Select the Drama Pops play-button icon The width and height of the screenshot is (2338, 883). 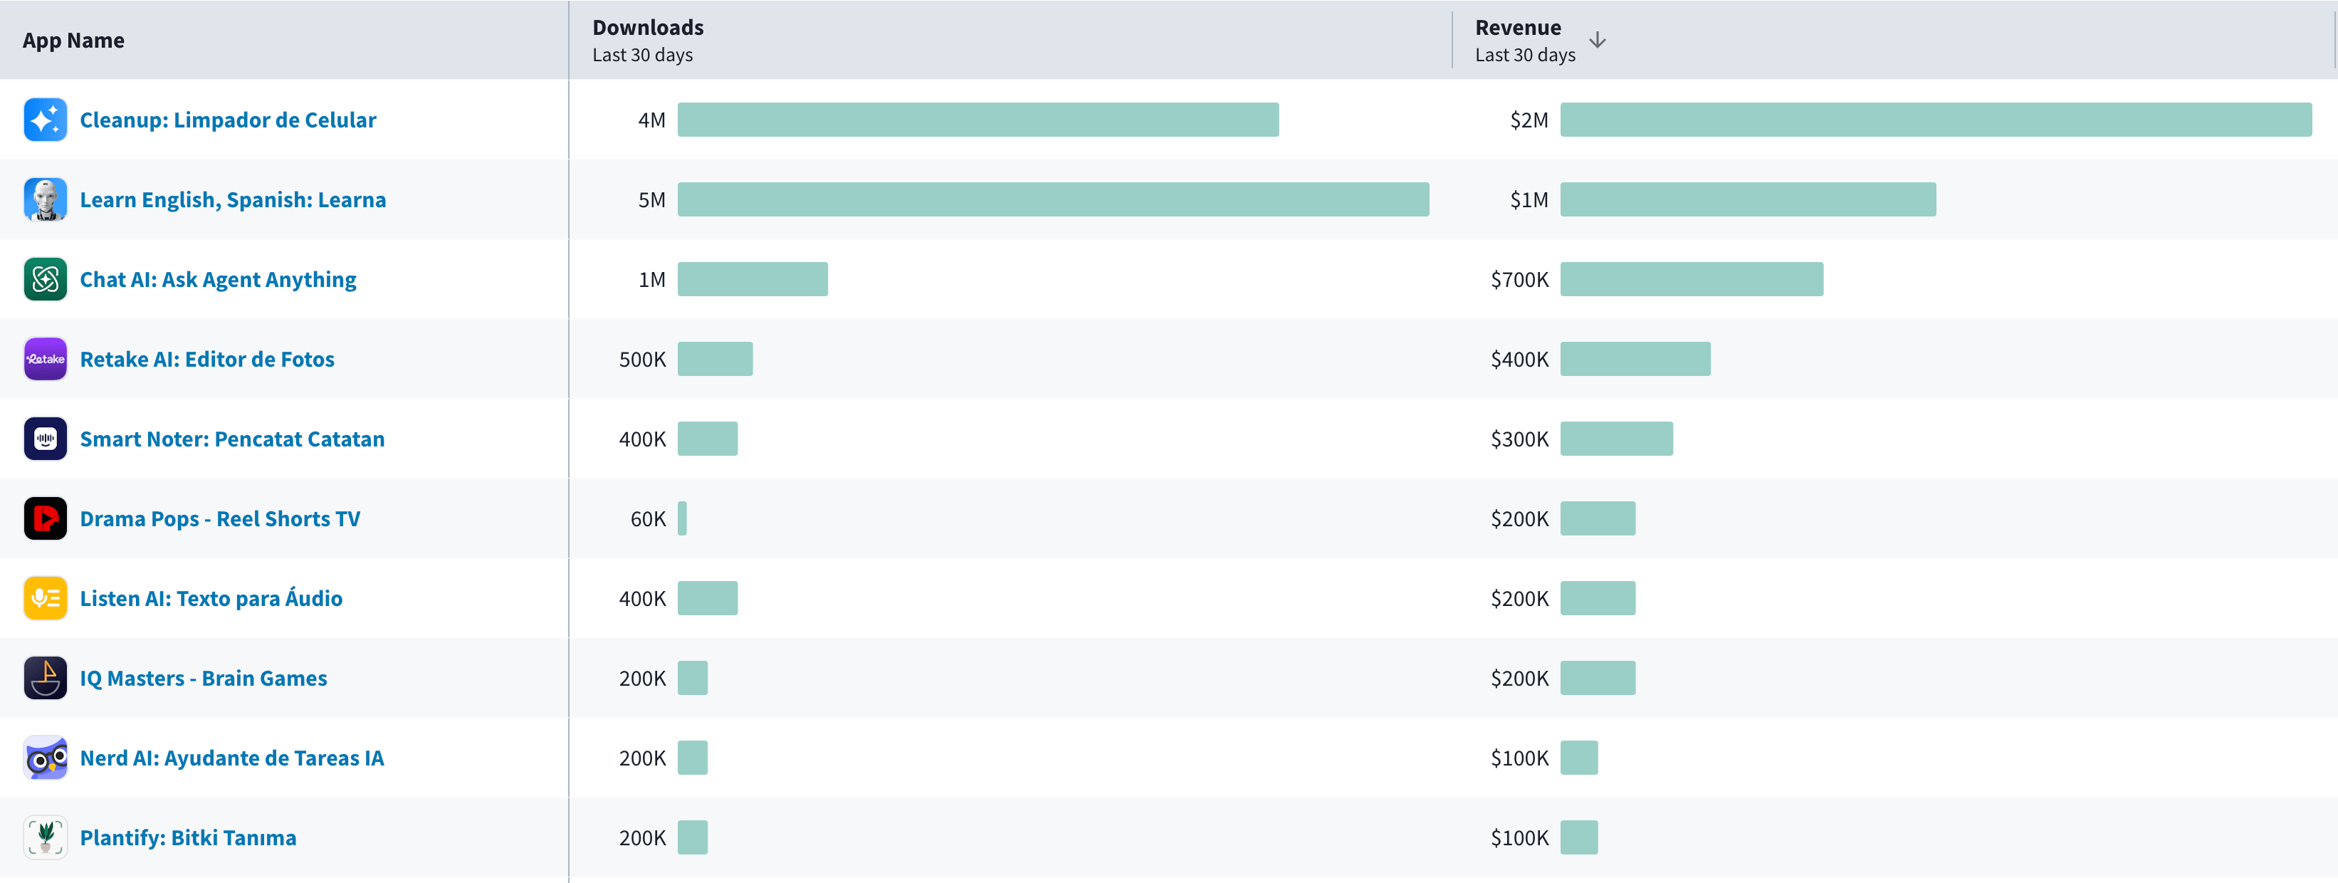(44, 518)
